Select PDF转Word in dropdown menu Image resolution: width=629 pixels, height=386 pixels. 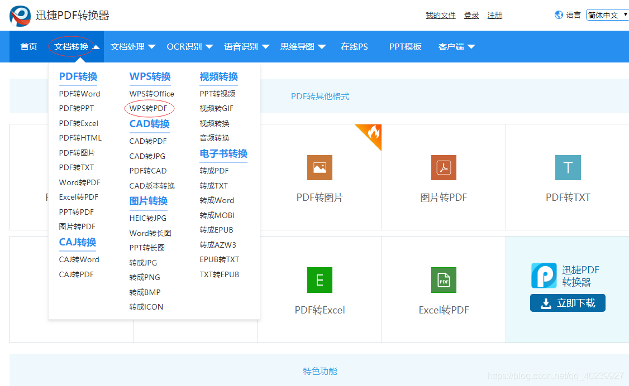pos(79,94)
